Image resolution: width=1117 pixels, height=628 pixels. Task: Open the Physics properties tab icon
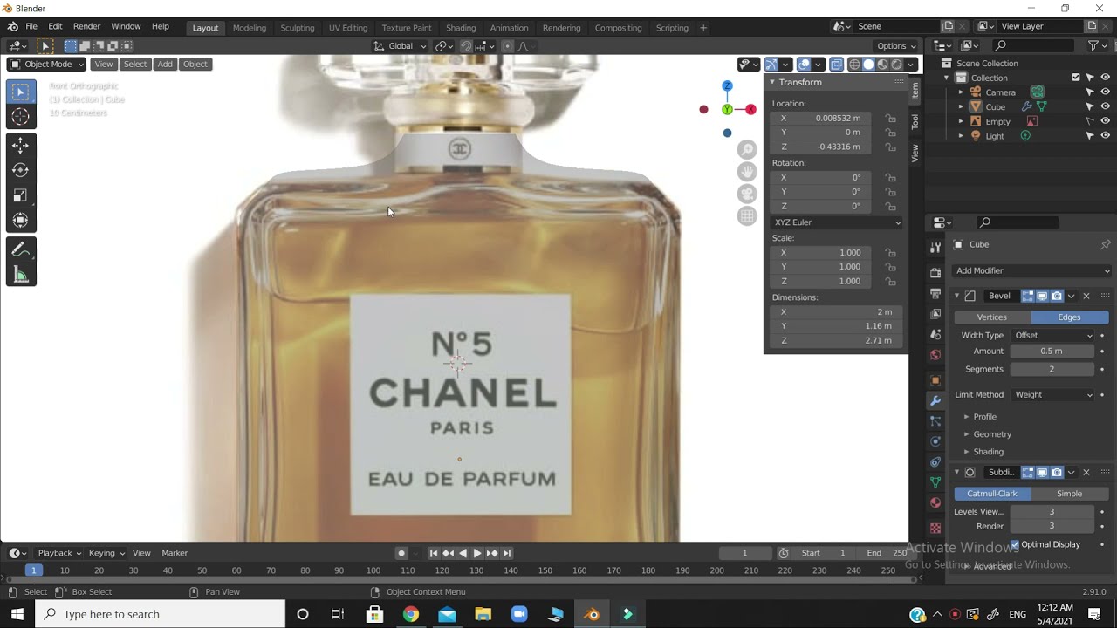tap(935, 441)
